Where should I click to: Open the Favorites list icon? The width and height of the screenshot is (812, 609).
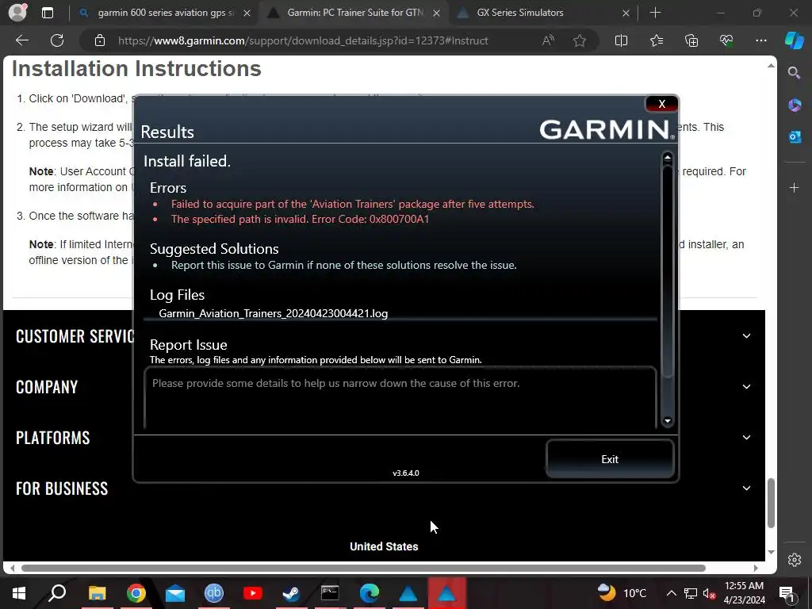[656, 40]
